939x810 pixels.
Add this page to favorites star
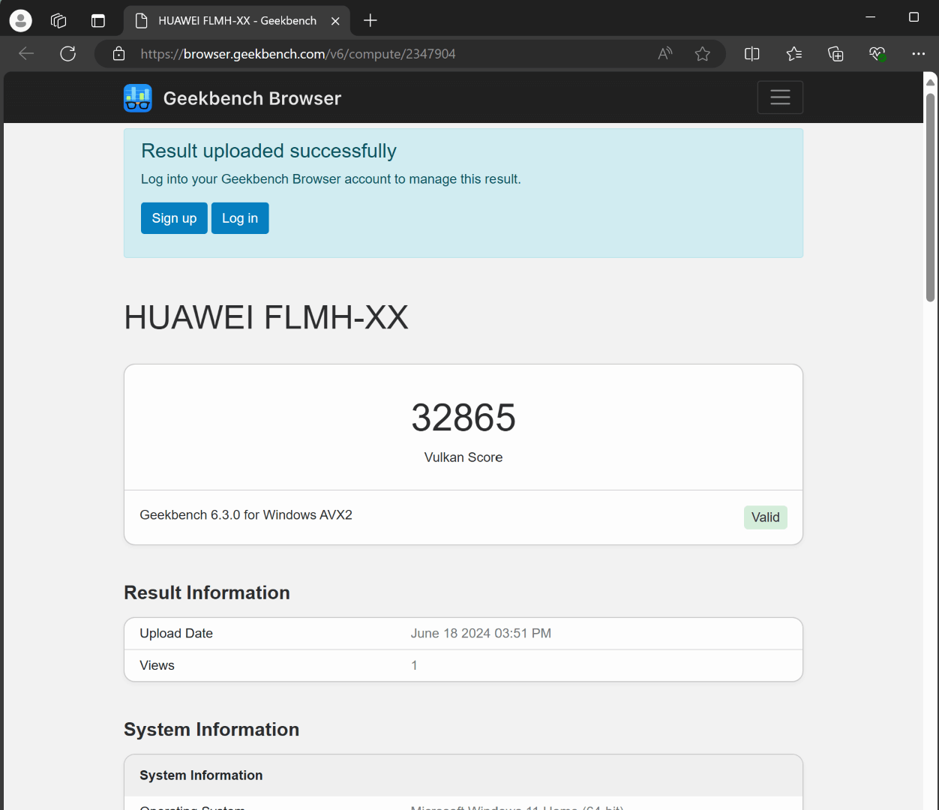(x=702, y=53)
